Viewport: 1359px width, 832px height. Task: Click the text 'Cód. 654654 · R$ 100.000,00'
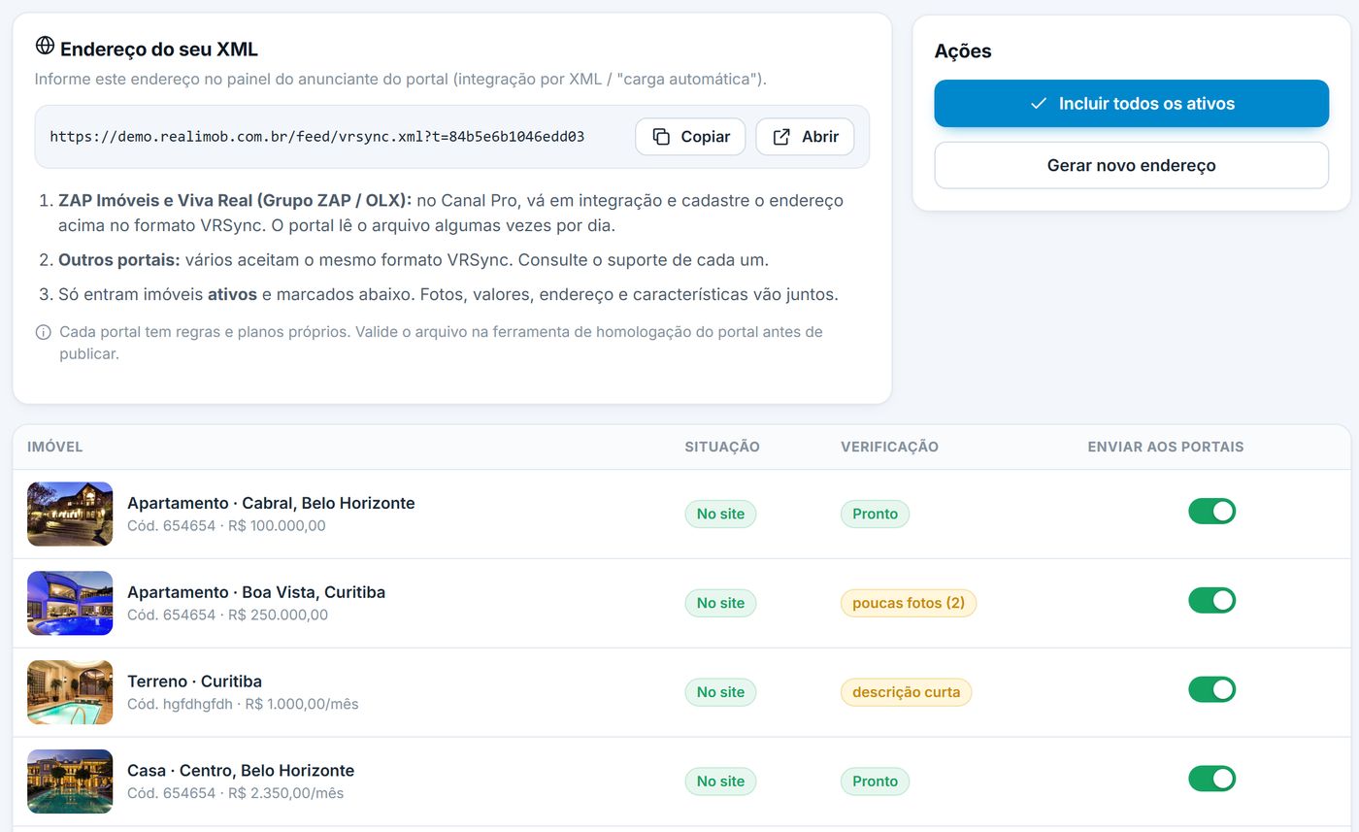pos(226,525)
